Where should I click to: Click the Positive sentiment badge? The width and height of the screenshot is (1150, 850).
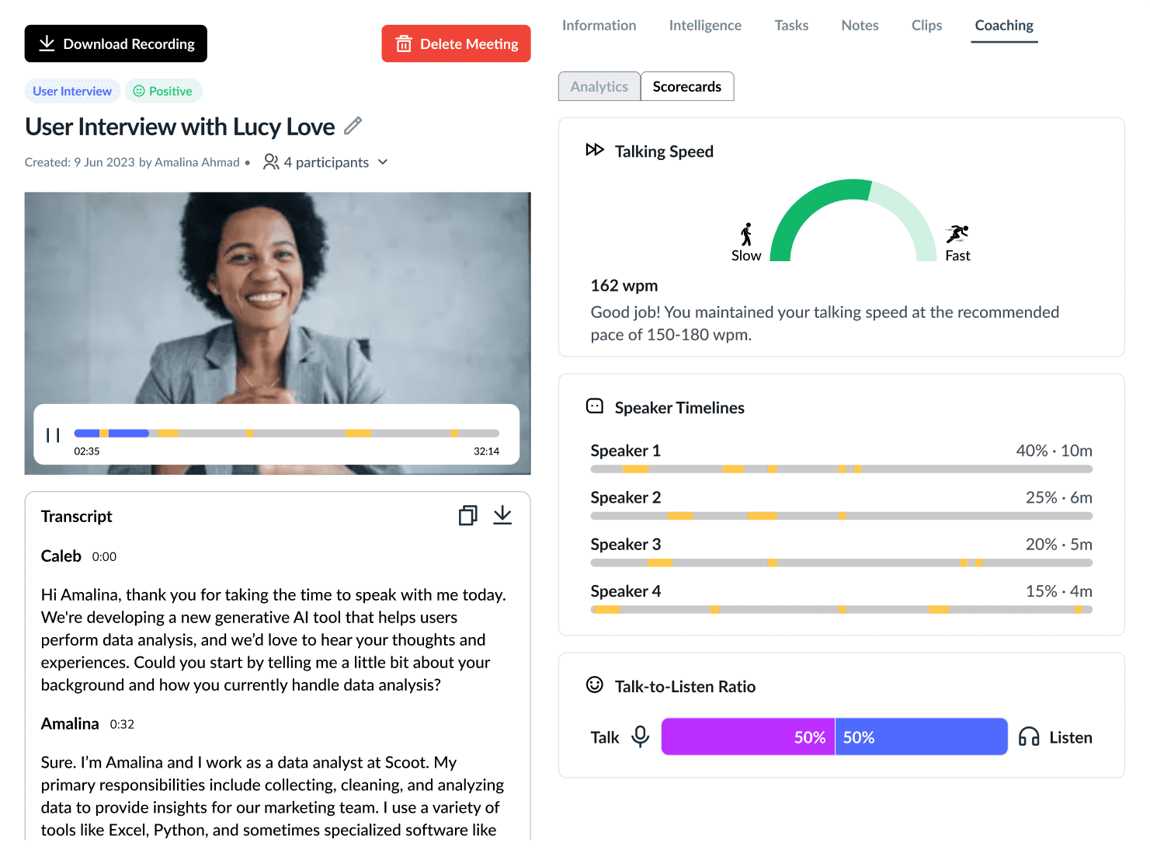click(x=163, y=91)
